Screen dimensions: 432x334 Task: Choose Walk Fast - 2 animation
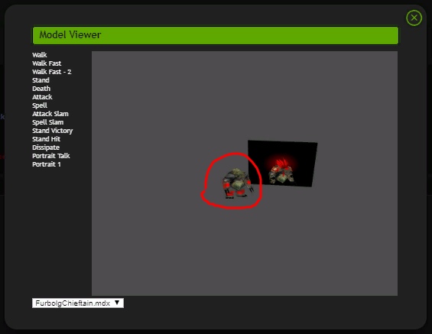coord(51,72)
